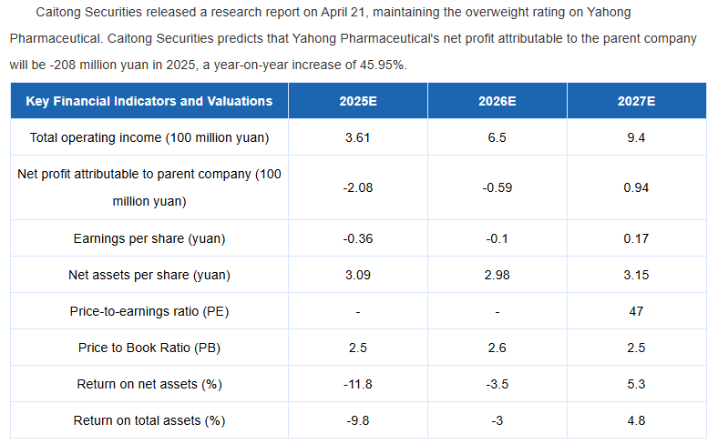Click the 6.5 operating income value
The width and height of the screenshot is (718, 444).
[x=497, y=137]
